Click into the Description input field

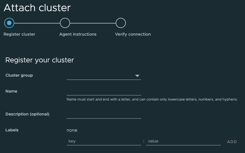(x=104, y=114)
